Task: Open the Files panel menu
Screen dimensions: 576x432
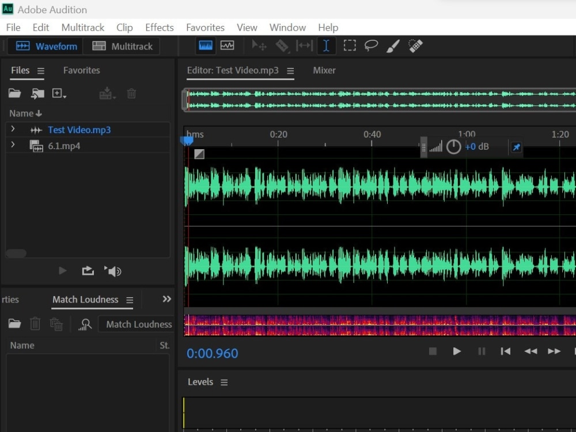Action: pos(41,70)
